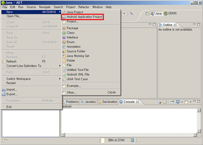Choose Exit from the File menu

[x=9, y=107]
